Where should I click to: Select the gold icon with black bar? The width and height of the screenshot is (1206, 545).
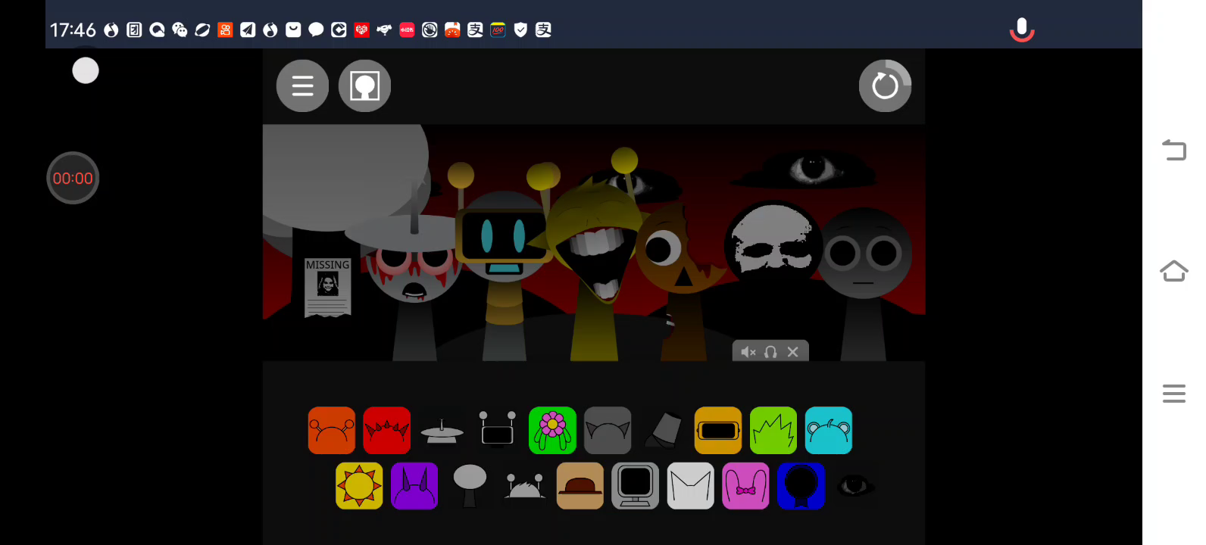coord(718,431)
